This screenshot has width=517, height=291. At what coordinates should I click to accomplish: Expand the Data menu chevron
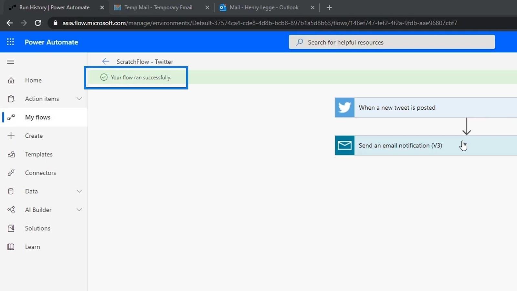(79, 191)
